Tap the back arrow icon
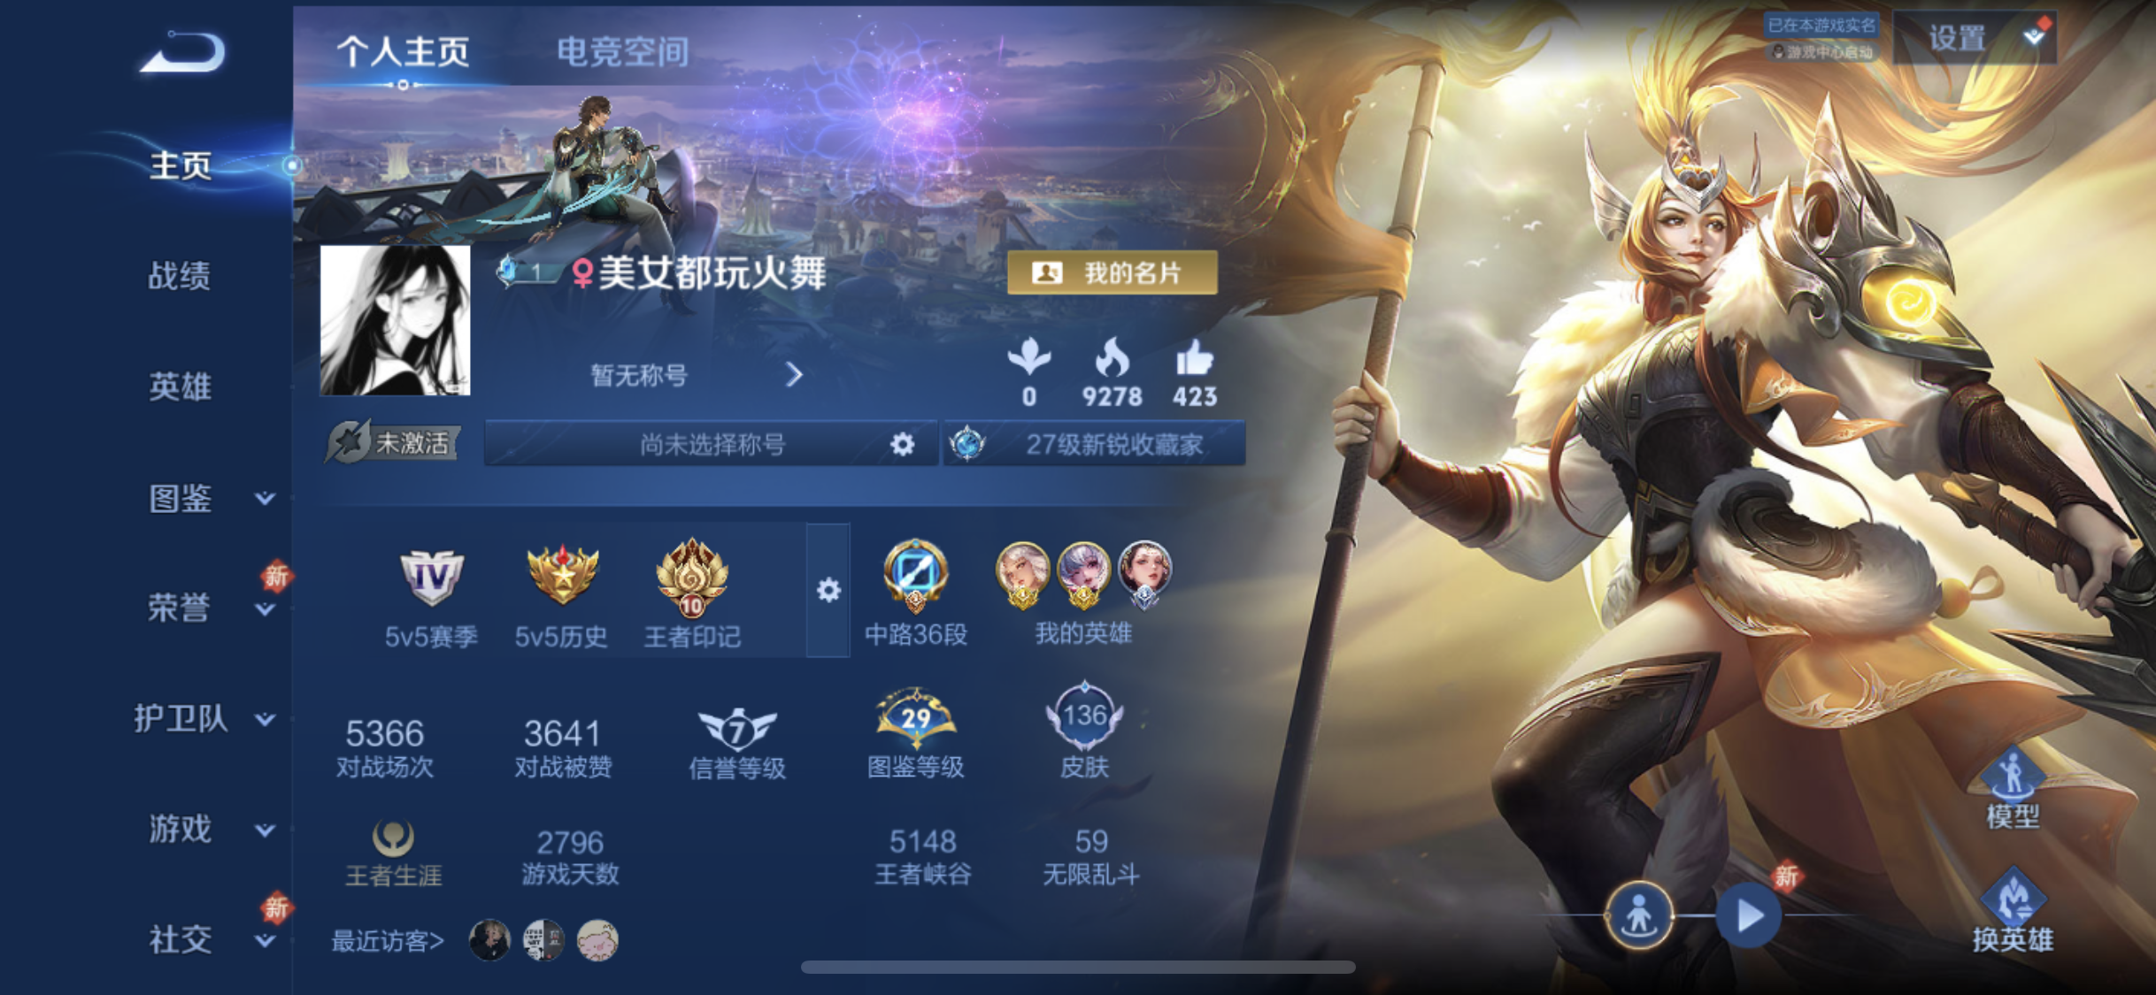 182,51
